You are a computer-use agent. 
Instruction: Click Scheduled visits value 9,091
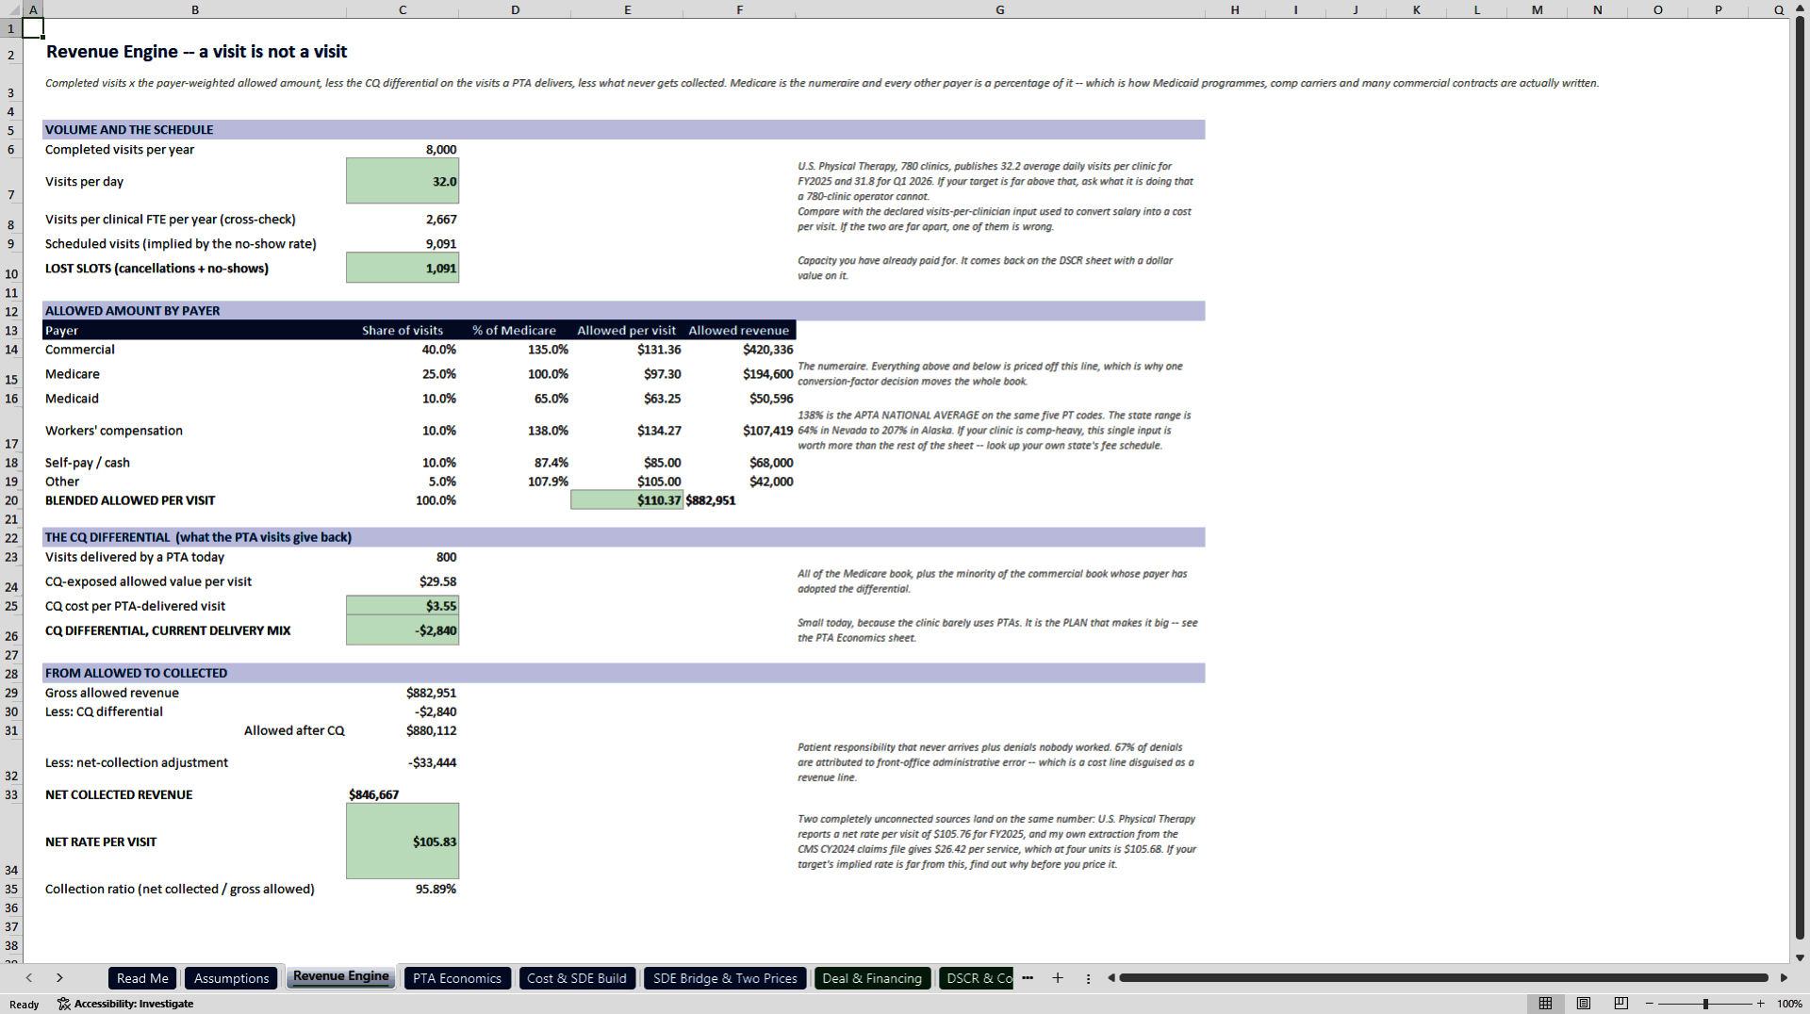click(403, 244)
